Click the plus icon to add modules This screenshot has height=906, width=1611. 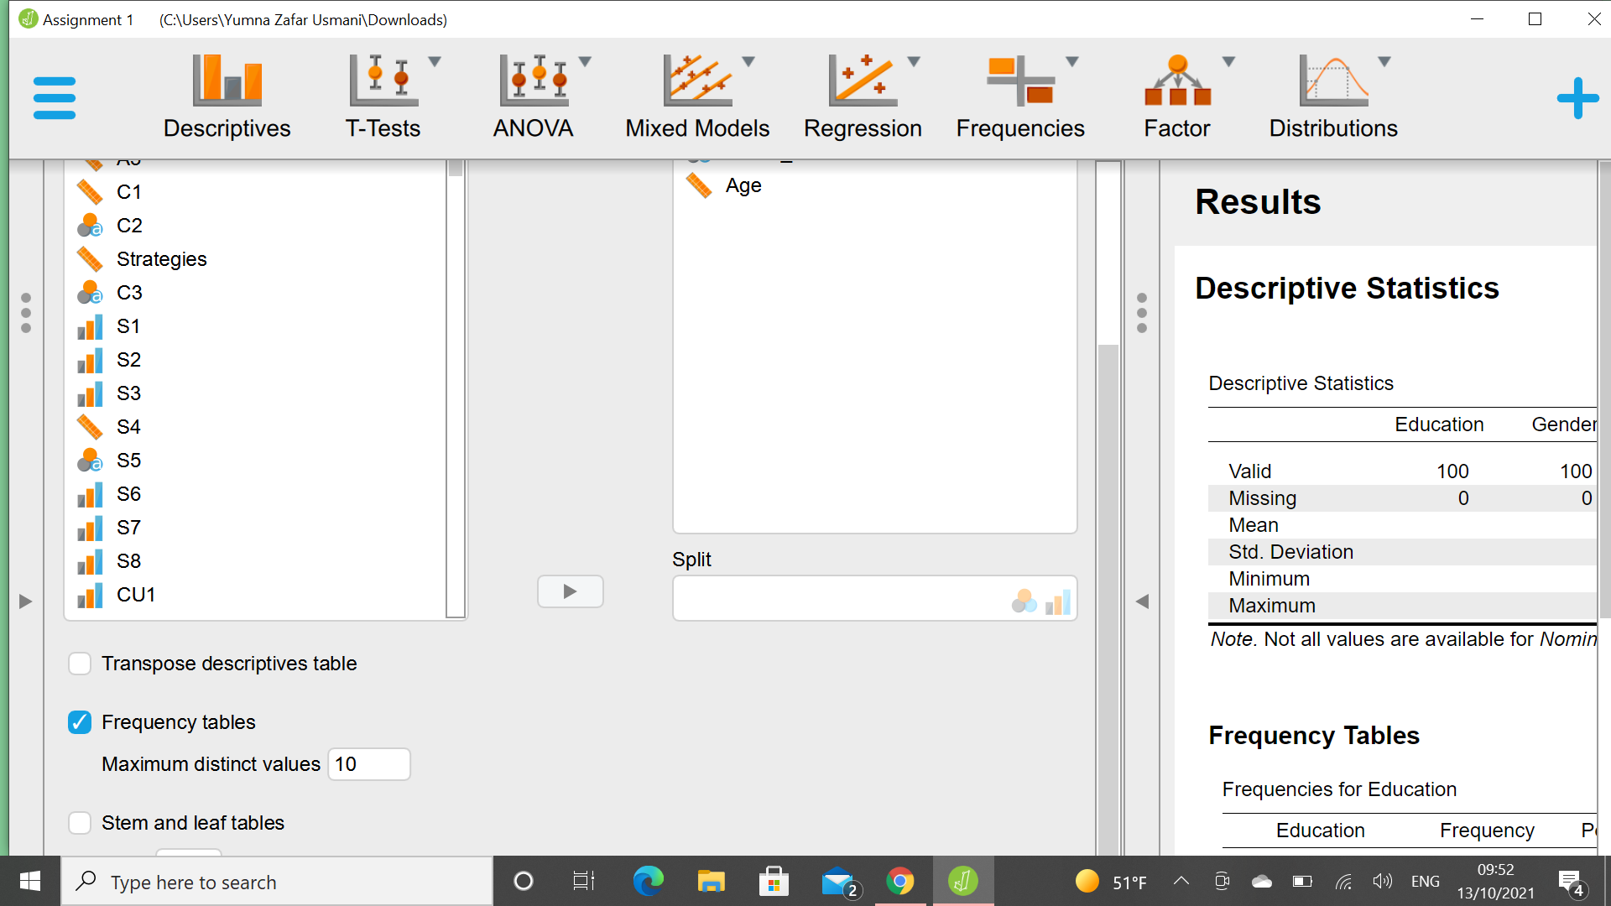pyautogui.click(x=1577, y=97)
